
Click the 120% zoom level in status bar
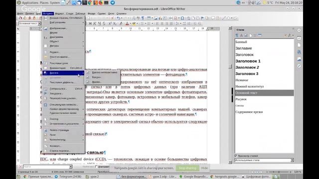298,172
